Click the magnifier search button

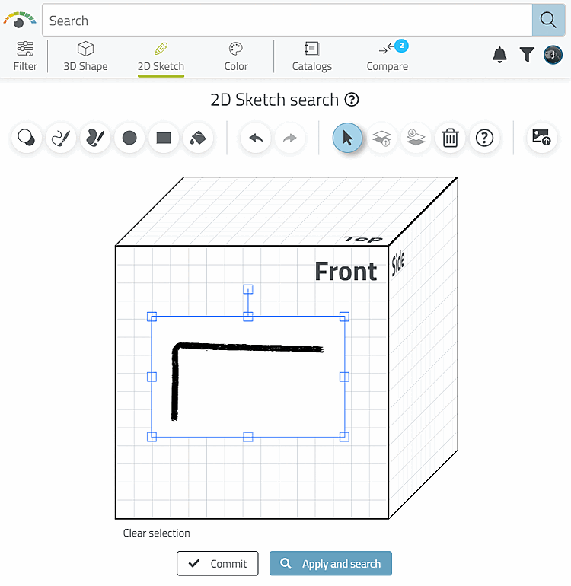[548, 21]
